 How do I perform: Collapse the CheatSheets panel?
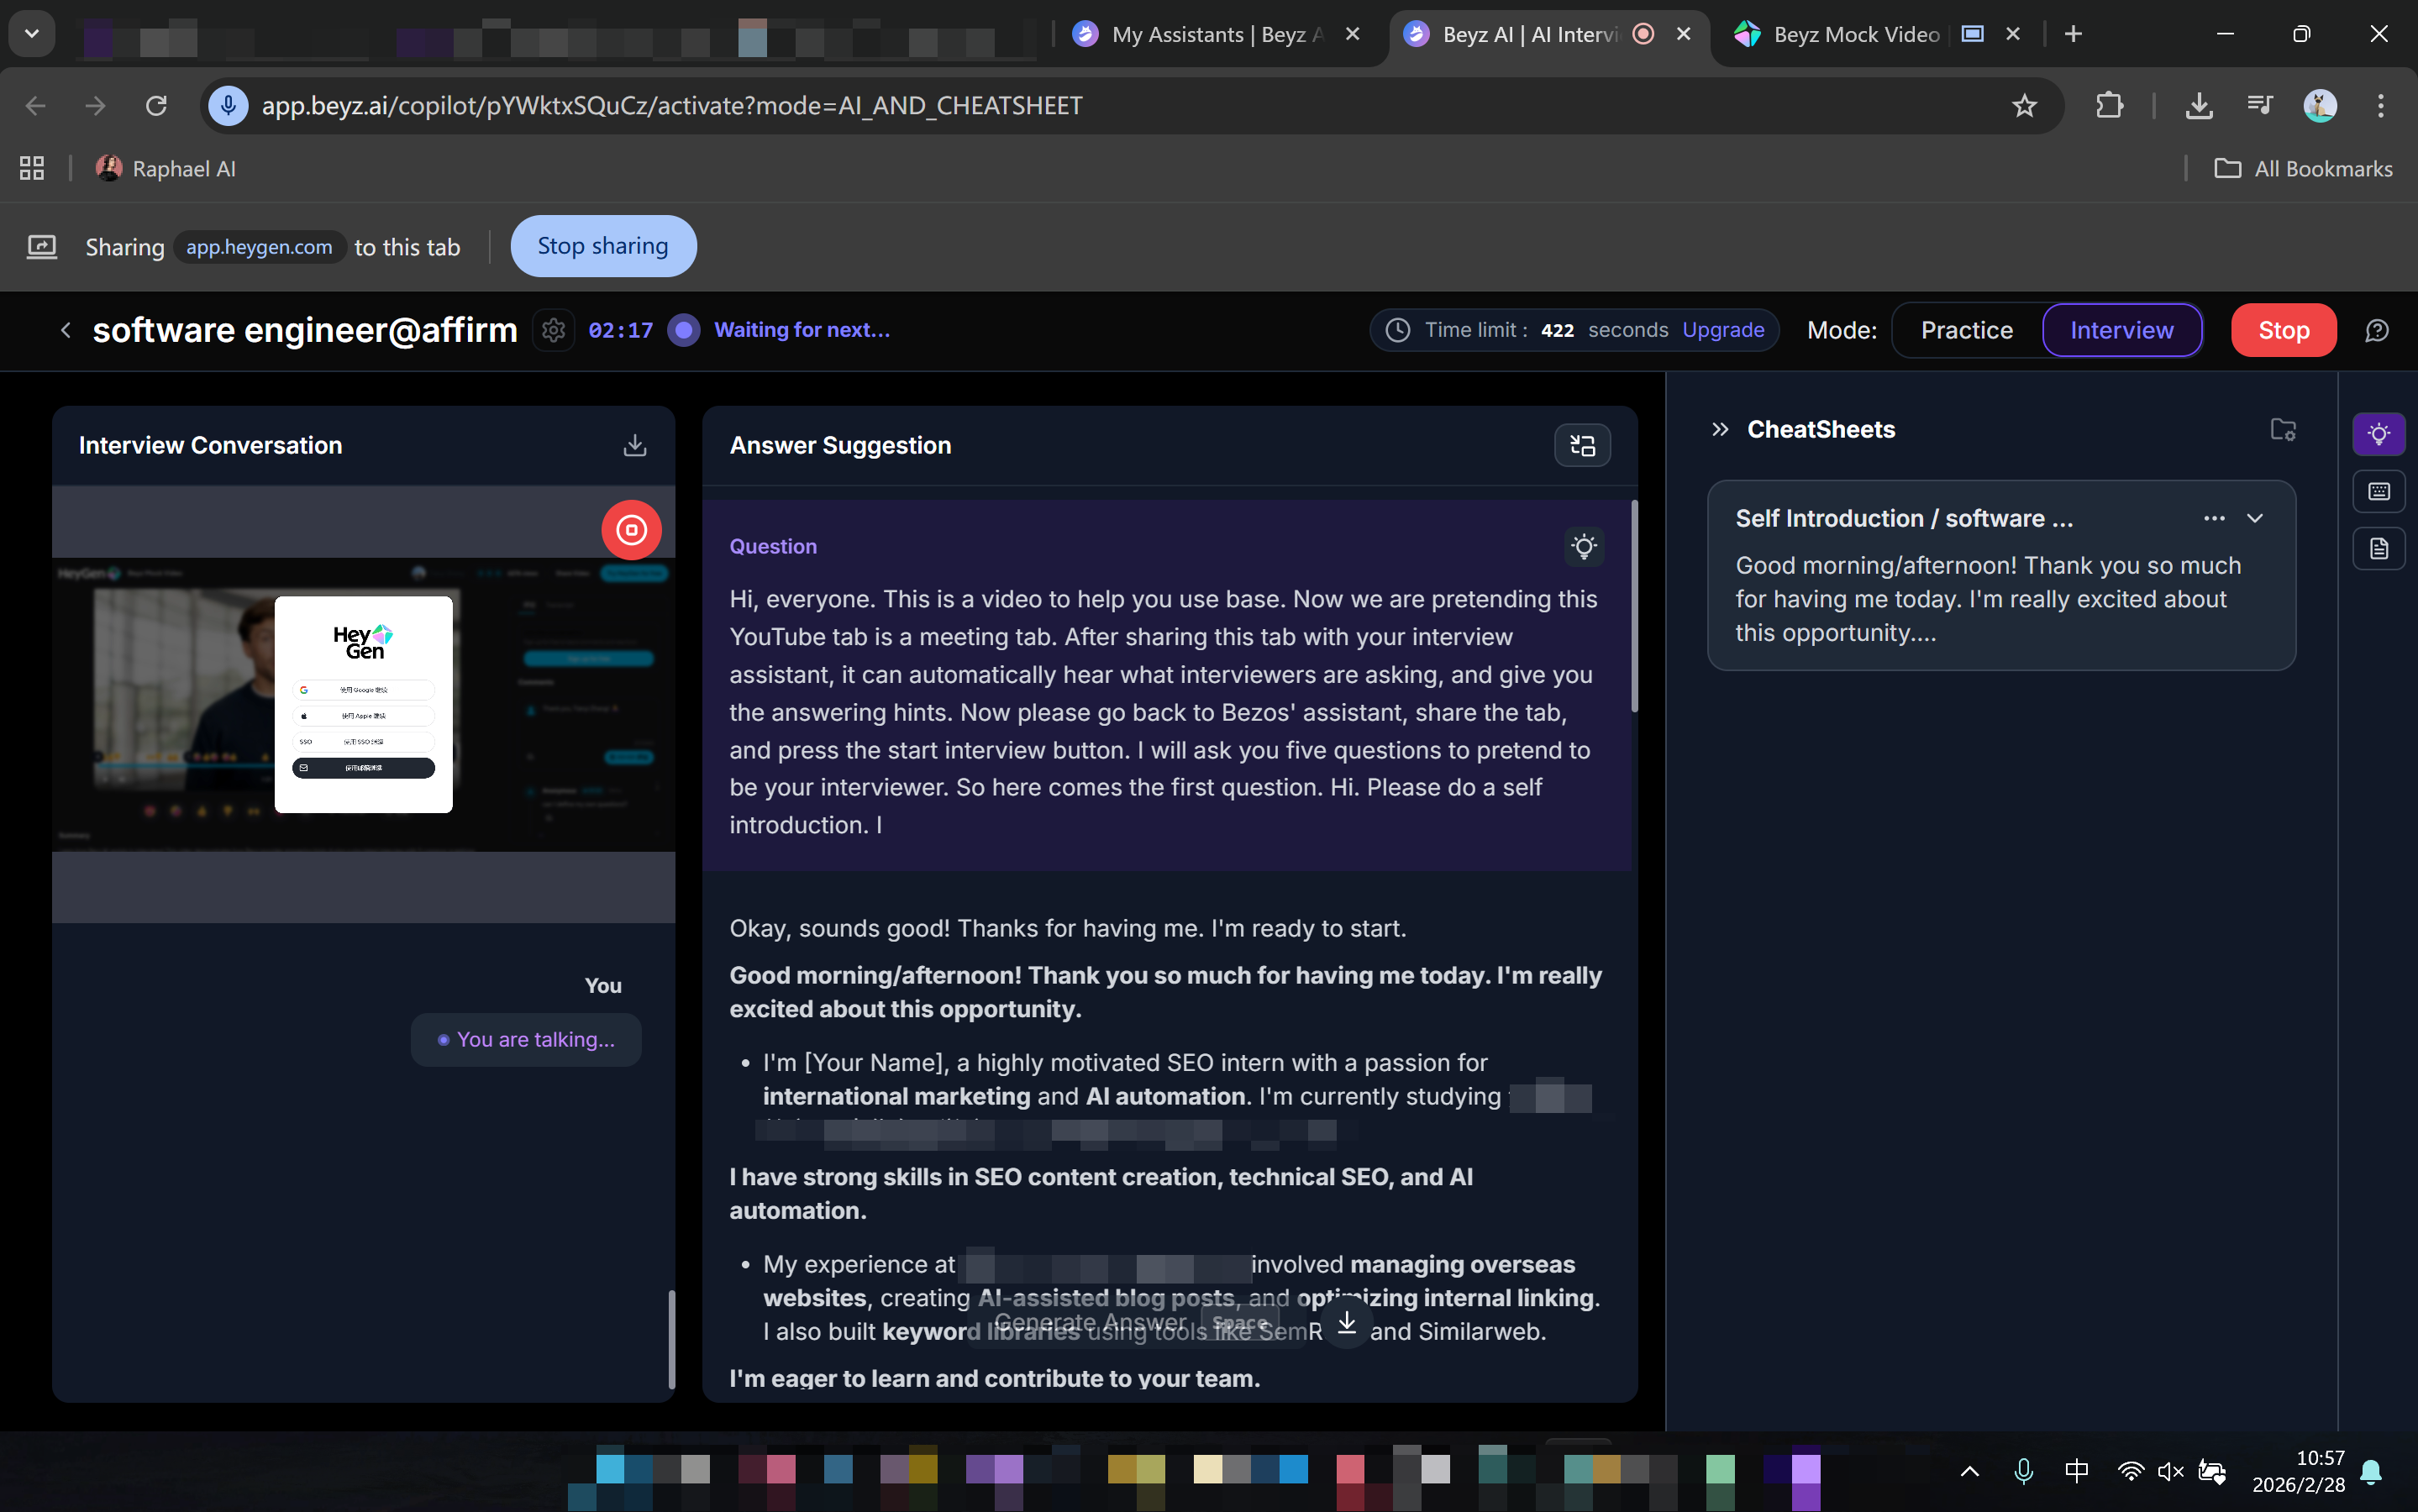tap(1719, 429)
